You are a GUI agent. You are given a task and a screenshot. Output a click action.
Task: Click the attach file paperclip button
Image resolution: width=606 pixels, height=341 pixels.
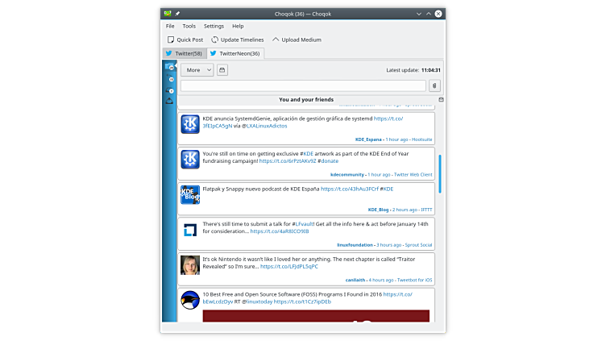tap(434, 85)
